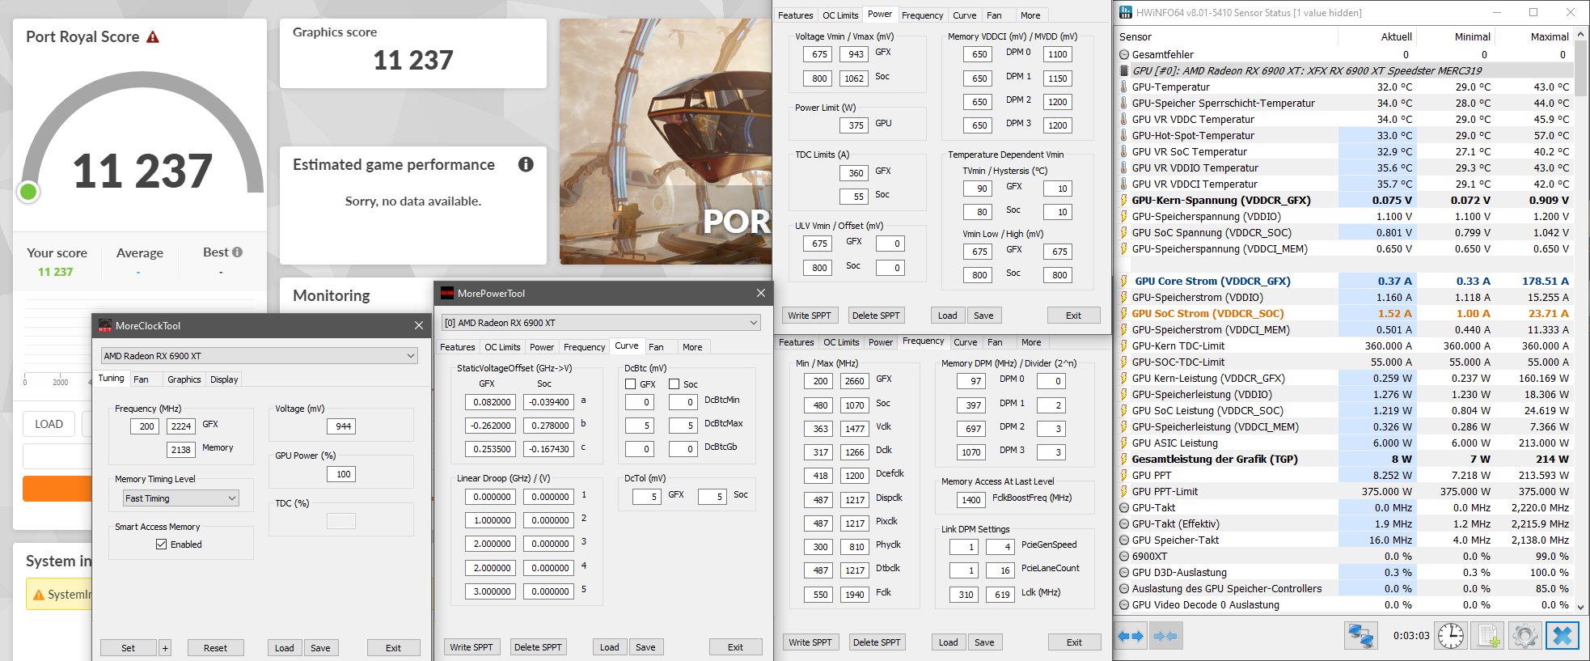Click Write SPPT in StaticVoltageOffset window

[x=471, y=647]
